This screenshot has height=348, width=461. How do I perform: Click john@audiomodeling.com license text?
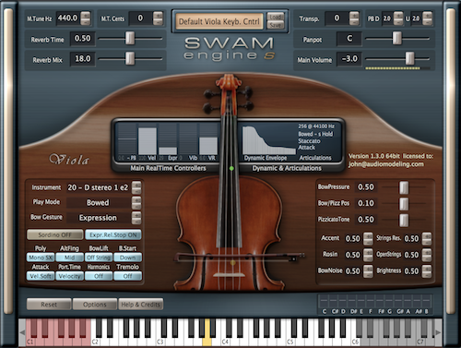click(386, 164)
